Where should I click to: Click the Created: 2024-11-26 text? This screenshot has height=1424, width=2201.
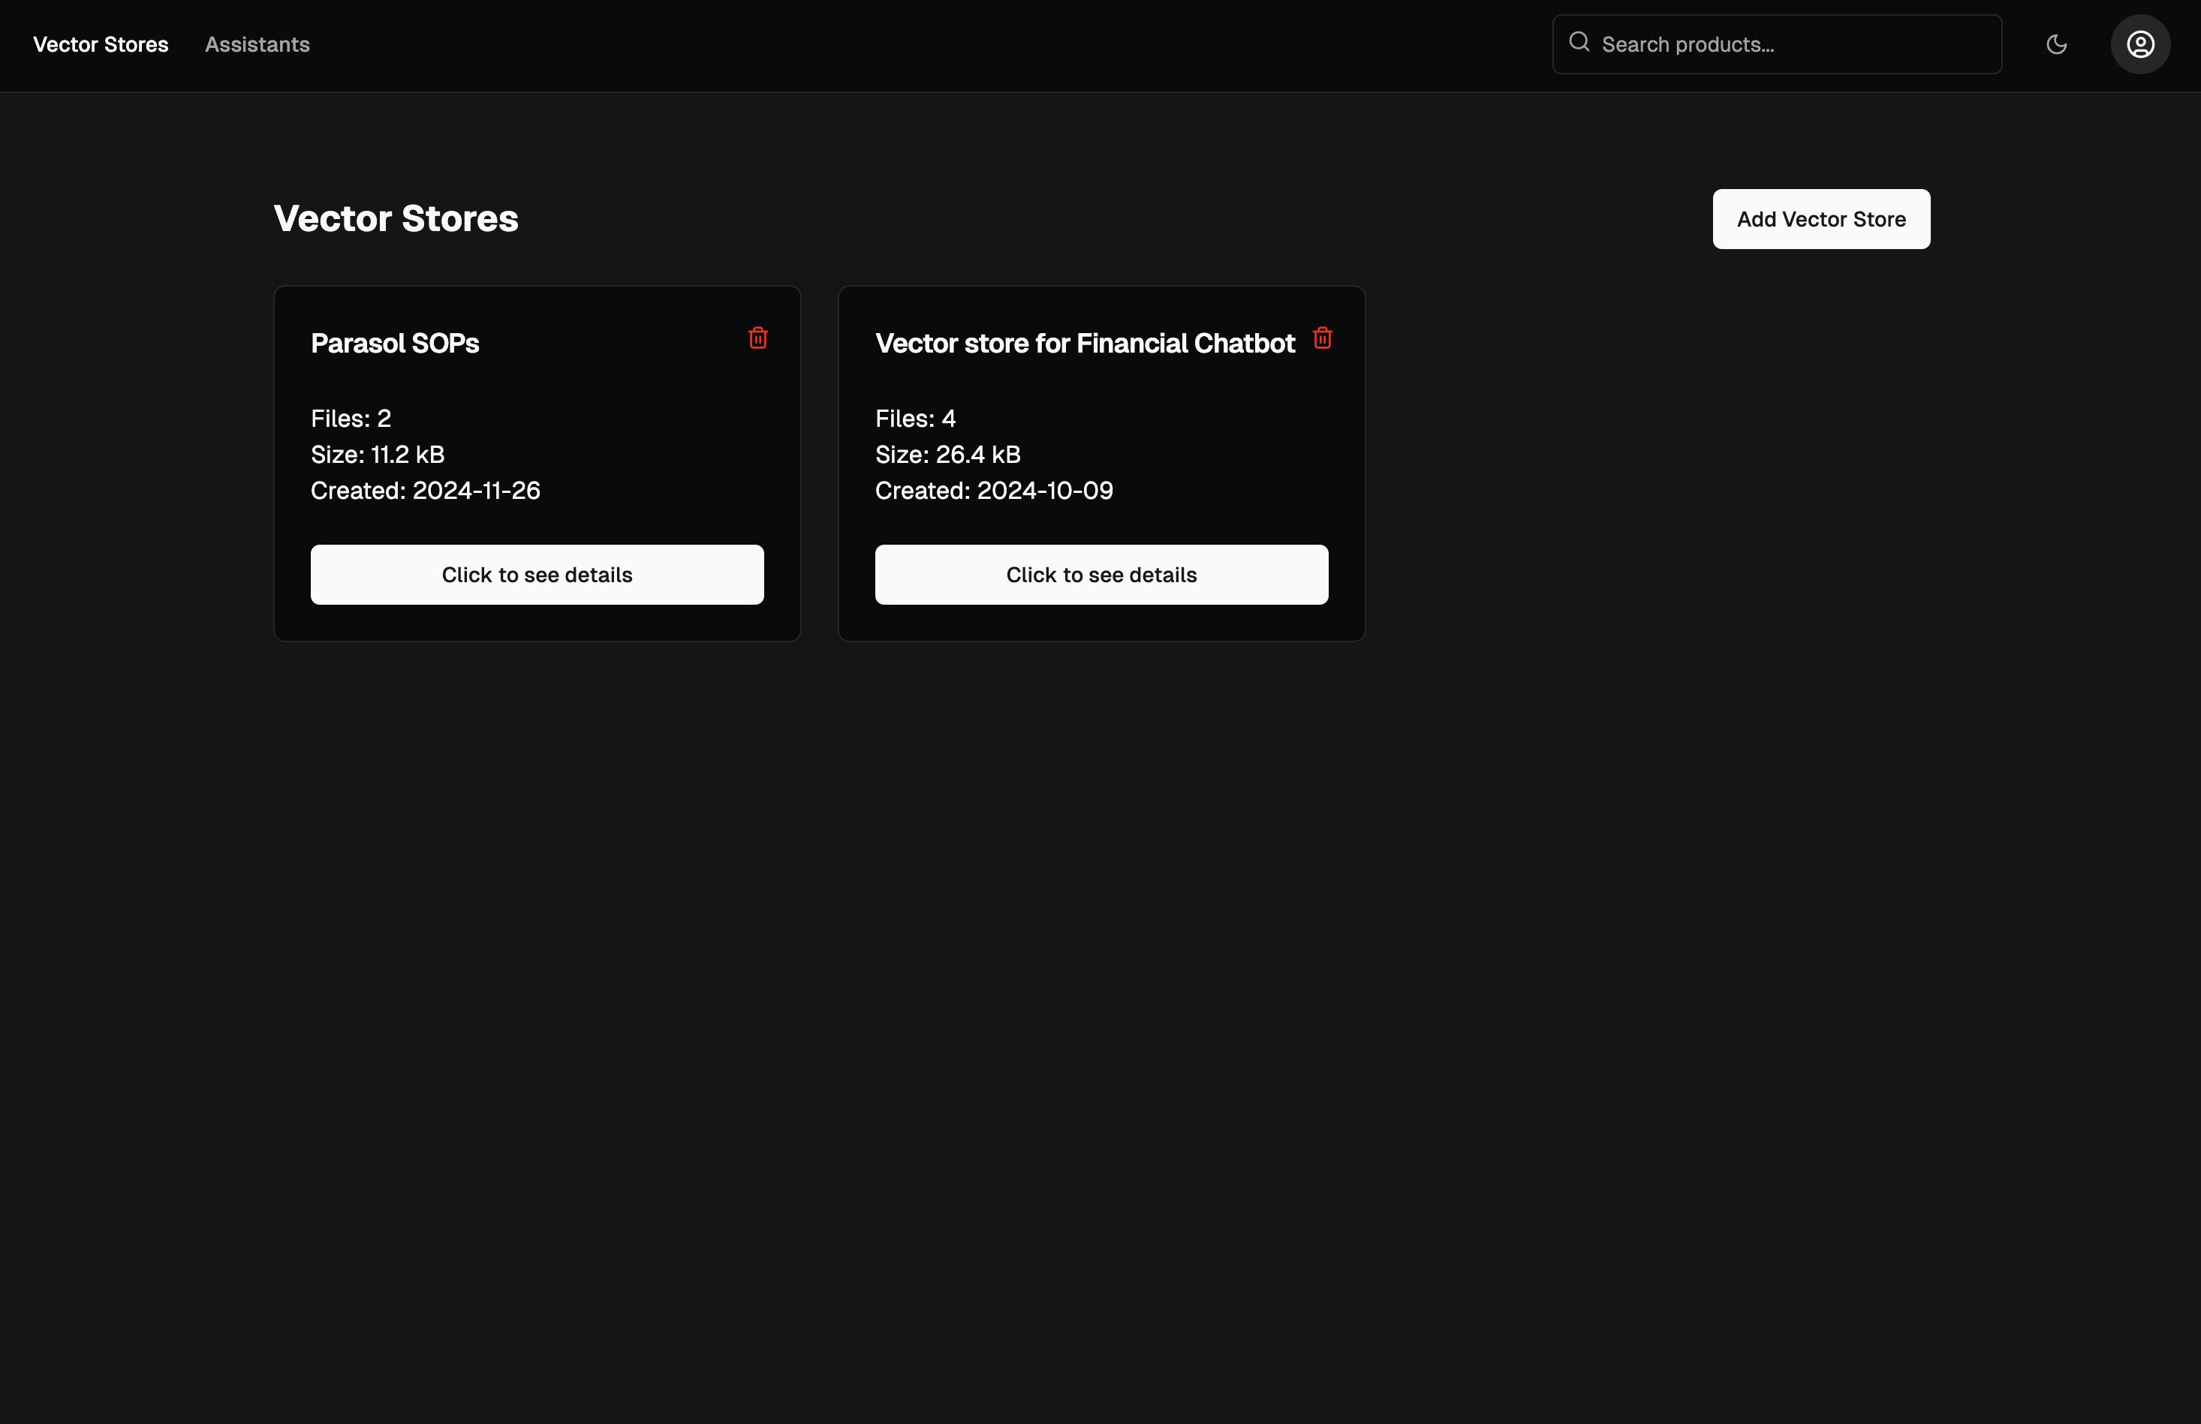pos(426,491)
